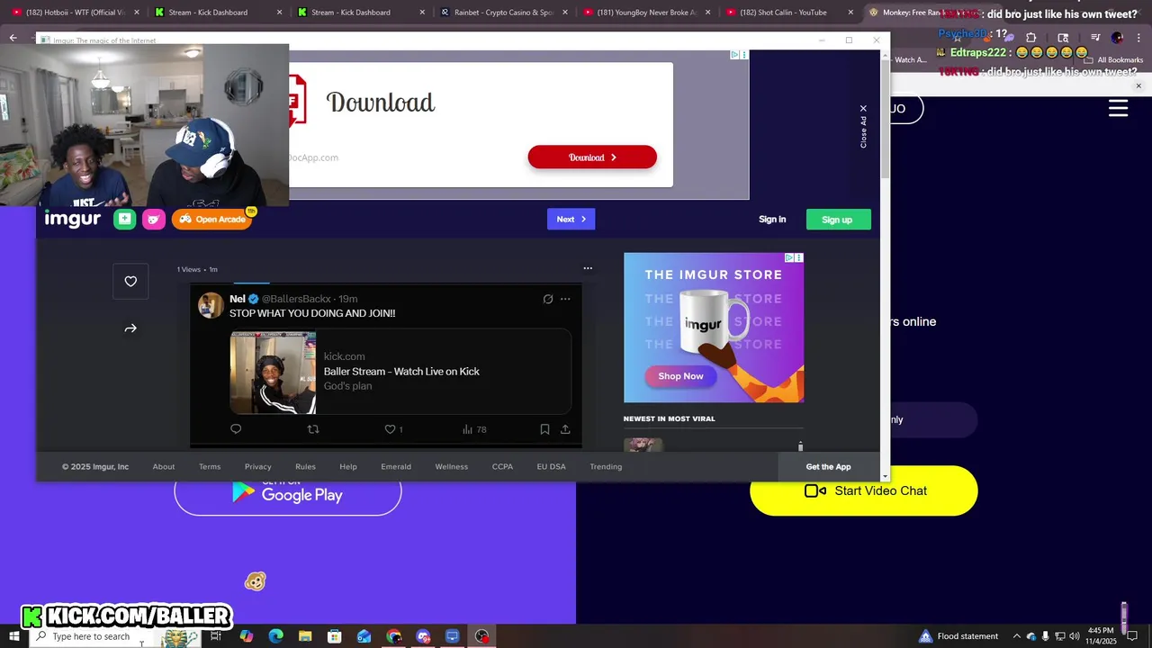The image size is (1152, 648).
Task: Click the browser extensions puzzle icon
Action: click(x=1030, y=38)
